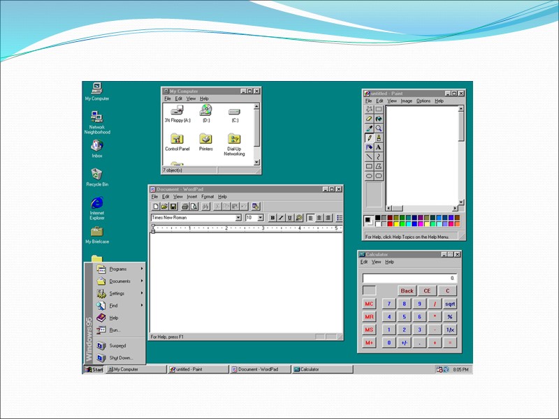
Task: Select the Internet Explorer desktop icon
Action: (97, 208)
